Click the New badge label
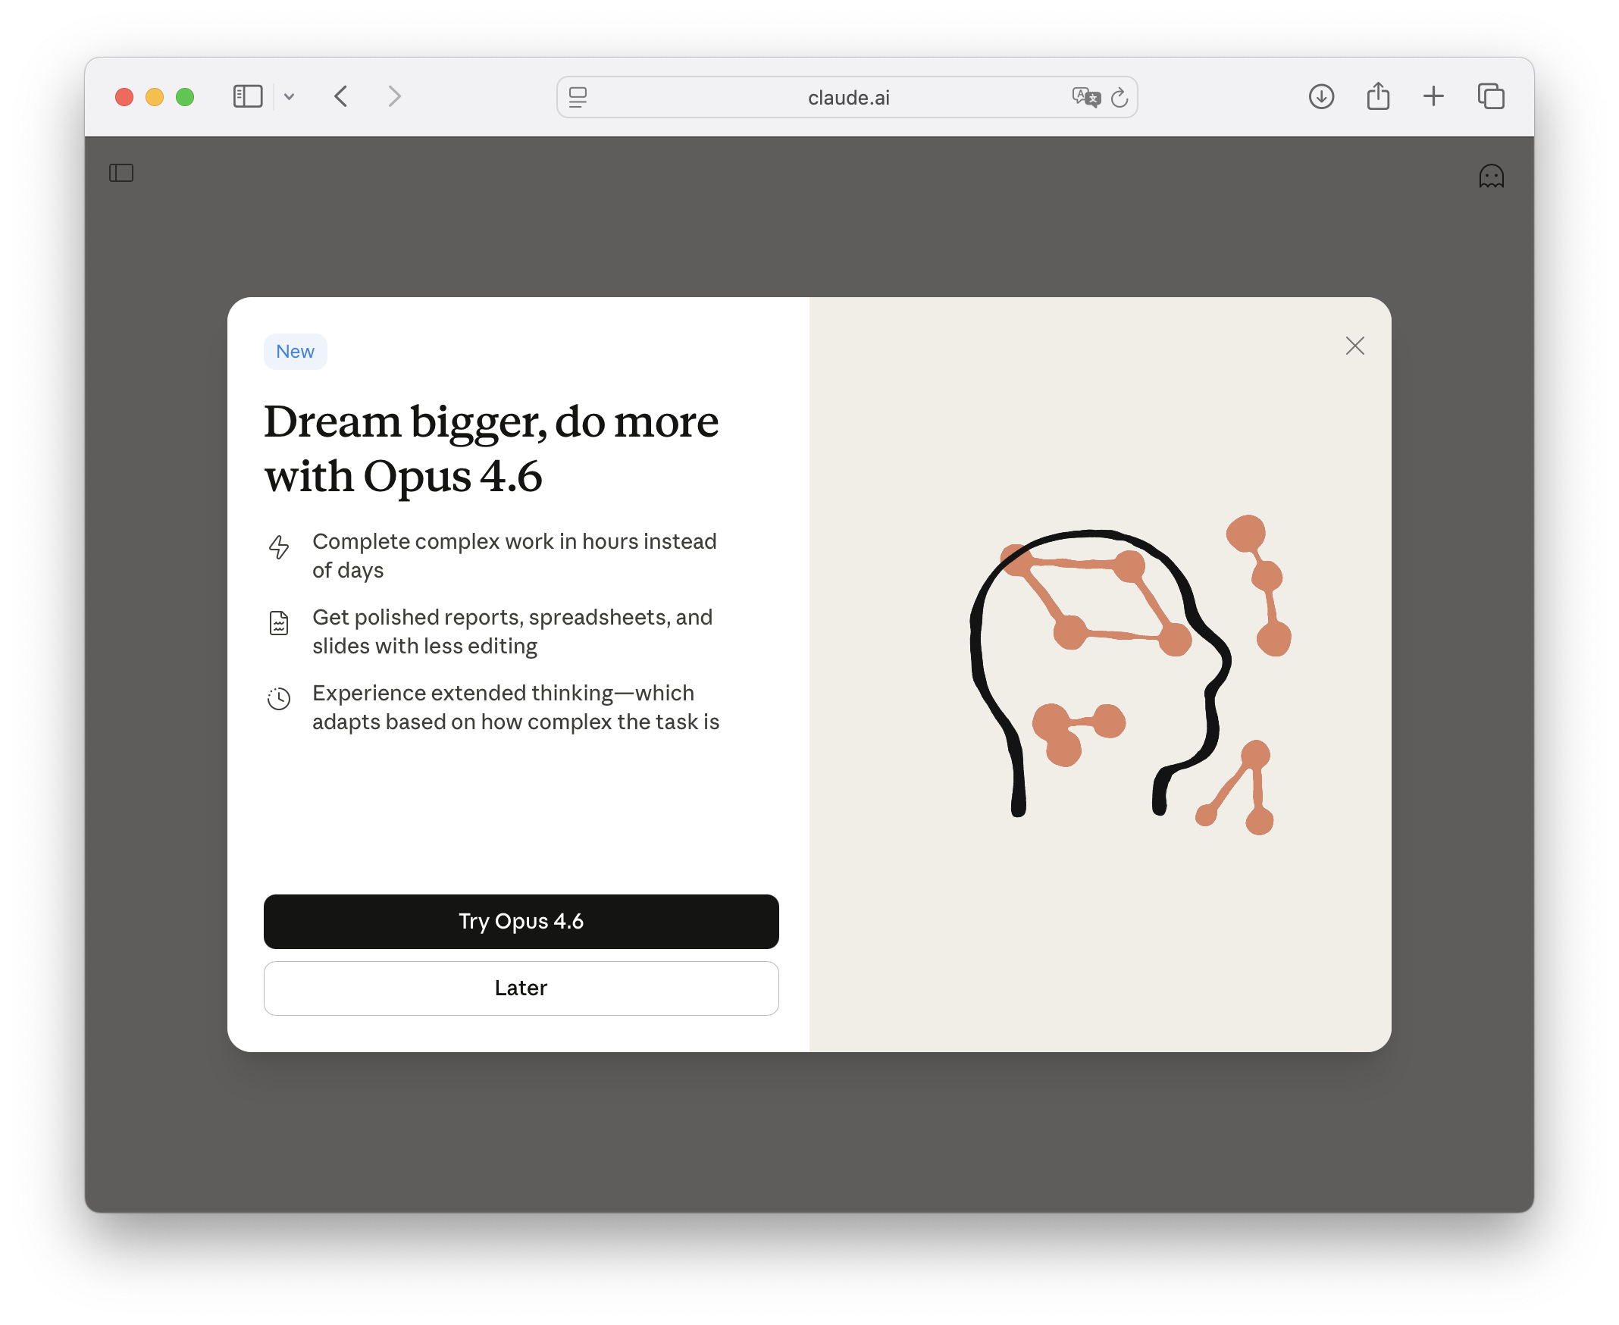Image resolution: width=1619 pixels, height=1325 pixels. tap(295, 352)
